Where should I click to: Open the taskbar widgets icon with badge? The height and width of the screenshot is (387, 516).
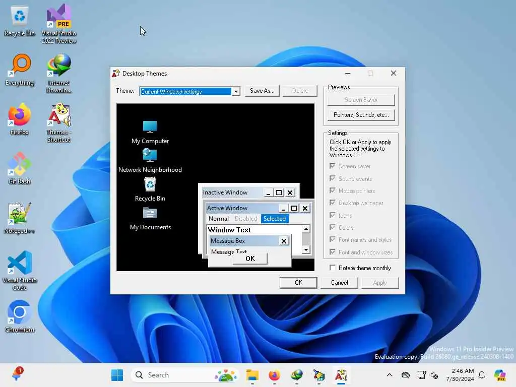point(17,374)
